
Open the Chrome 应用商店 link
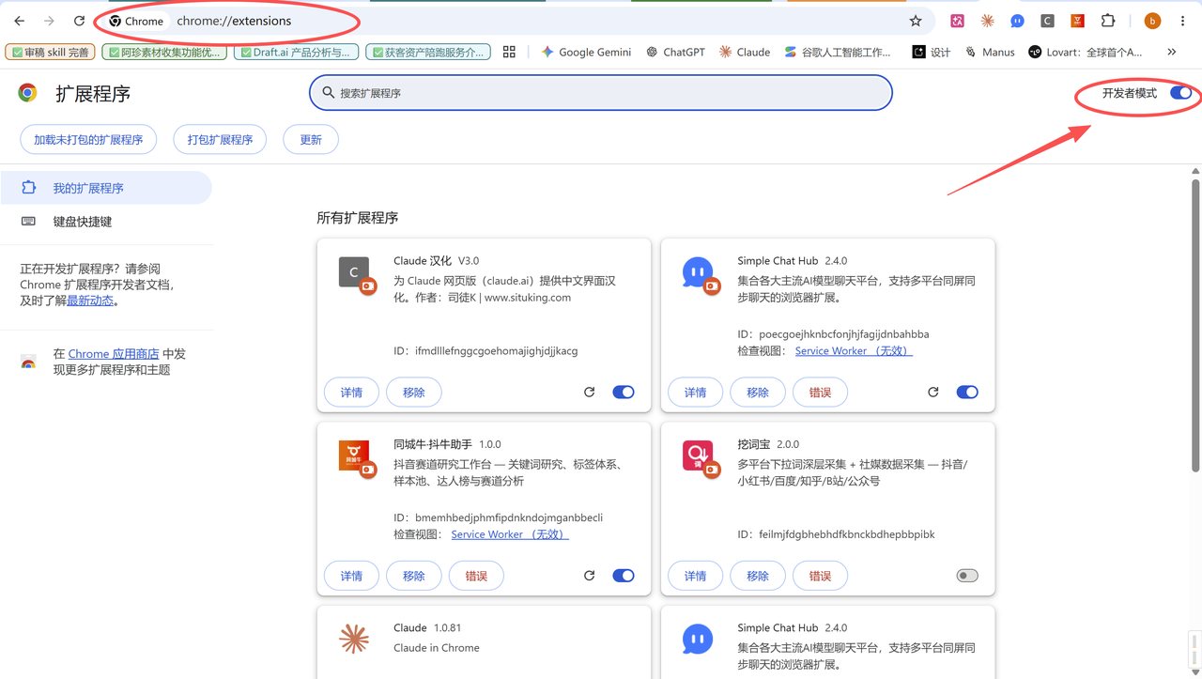pyautogui.click(x=114, y=354)
